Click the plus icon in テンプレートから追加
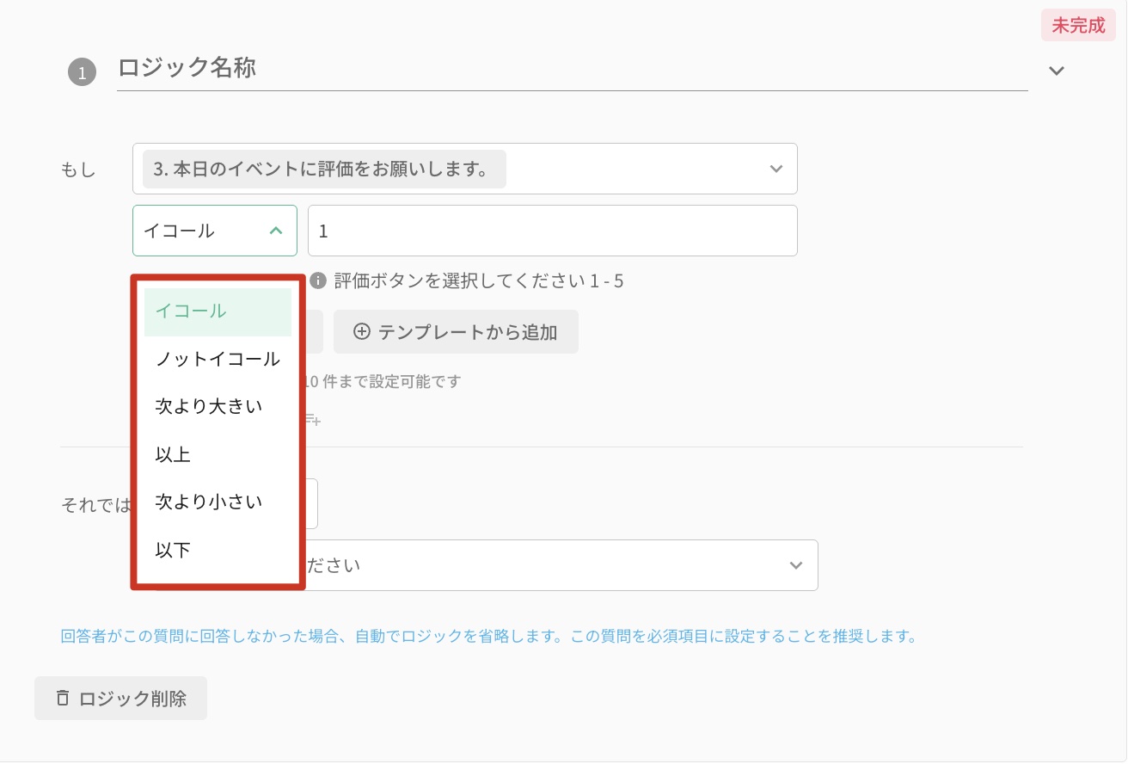 tap(362, 332)
